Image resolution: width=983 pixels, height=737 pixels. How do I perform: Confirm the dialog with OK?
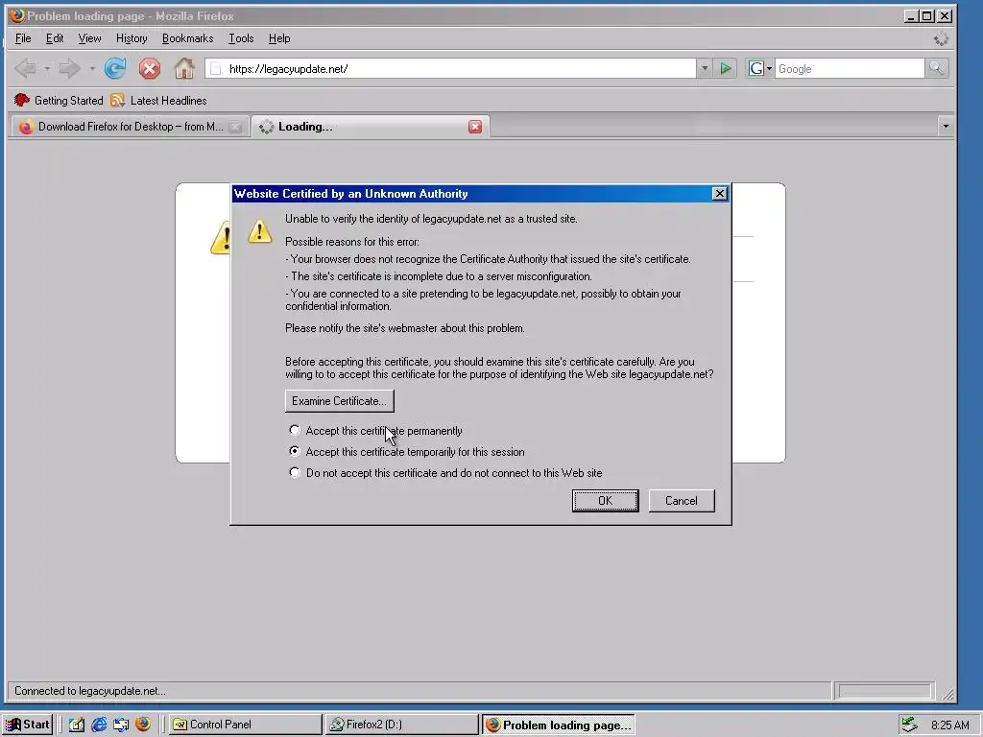pyautogui.click(x=605, y=501)
